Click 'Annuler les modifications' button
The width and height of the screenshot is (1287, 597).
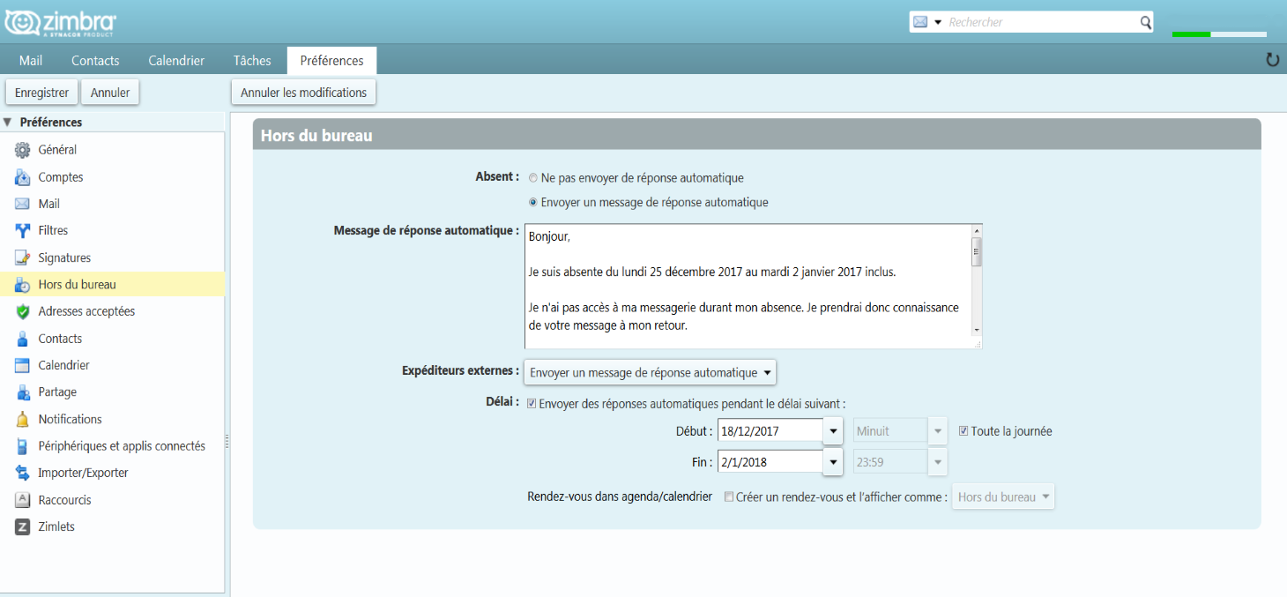tap(303, 93)
